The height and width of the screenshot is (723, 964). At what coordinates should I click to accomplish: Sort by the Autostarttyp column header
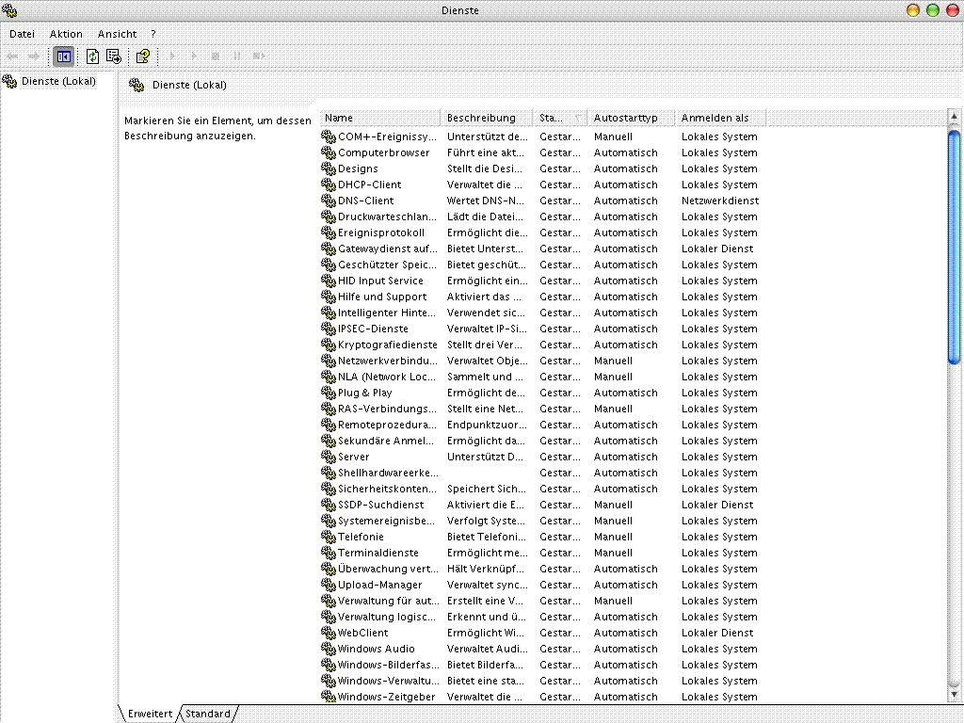631,118
